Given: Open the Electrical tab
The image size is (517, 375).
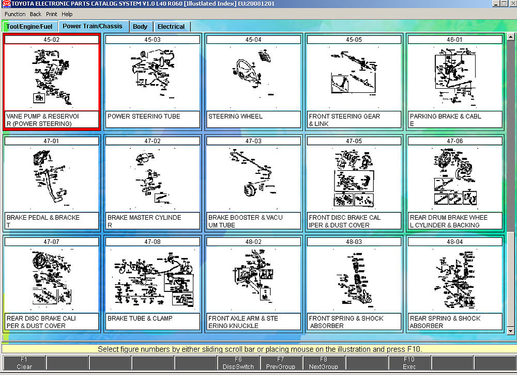Looking at the screenshot, I should click(171, 27).
